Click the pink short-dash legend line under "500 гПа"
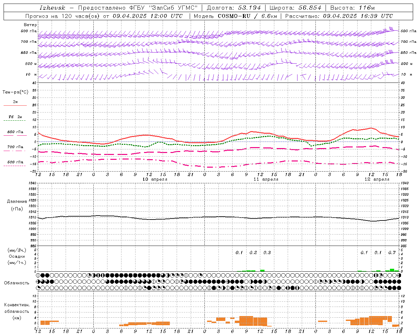The width and height of the screenshot is (418, 334). pos(15,166)
